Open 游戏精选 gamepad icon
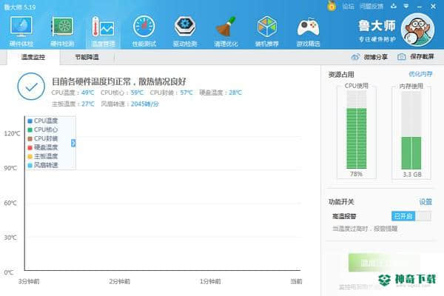This screenshot has width=444, height=296. click(x=308, y=27)
